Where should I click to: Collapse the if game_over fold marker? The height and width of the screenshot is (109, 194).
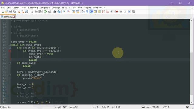pyautogui.click(x=10, y=63)
